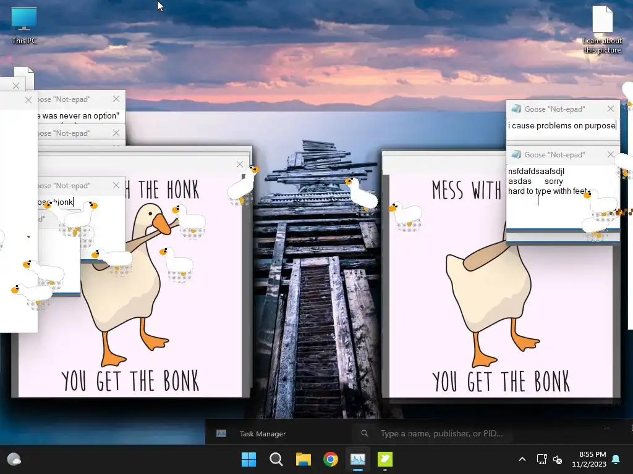Screen dimensions: 633x474
Task: Click 'YOU GET THE BONK' in left meme
Action: point(130,381)
